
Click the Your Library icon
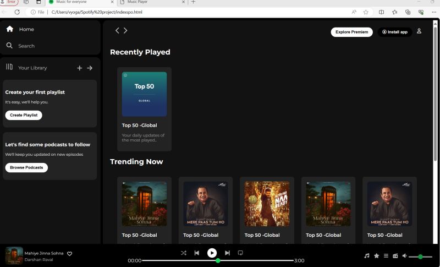[x=9, y=67]
